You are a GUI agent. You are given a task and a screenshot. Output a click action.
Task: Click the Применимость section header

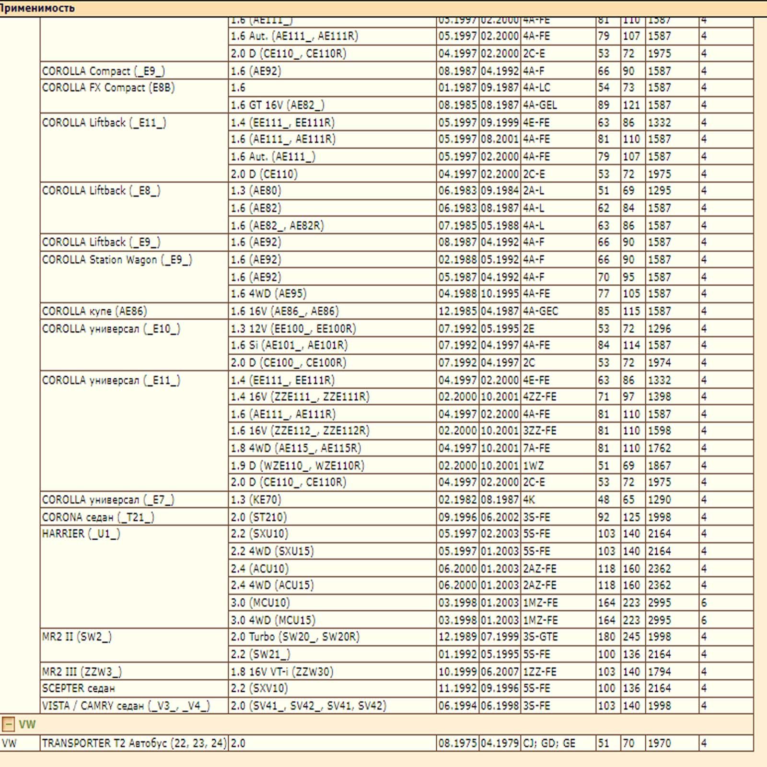pos(37,8)
